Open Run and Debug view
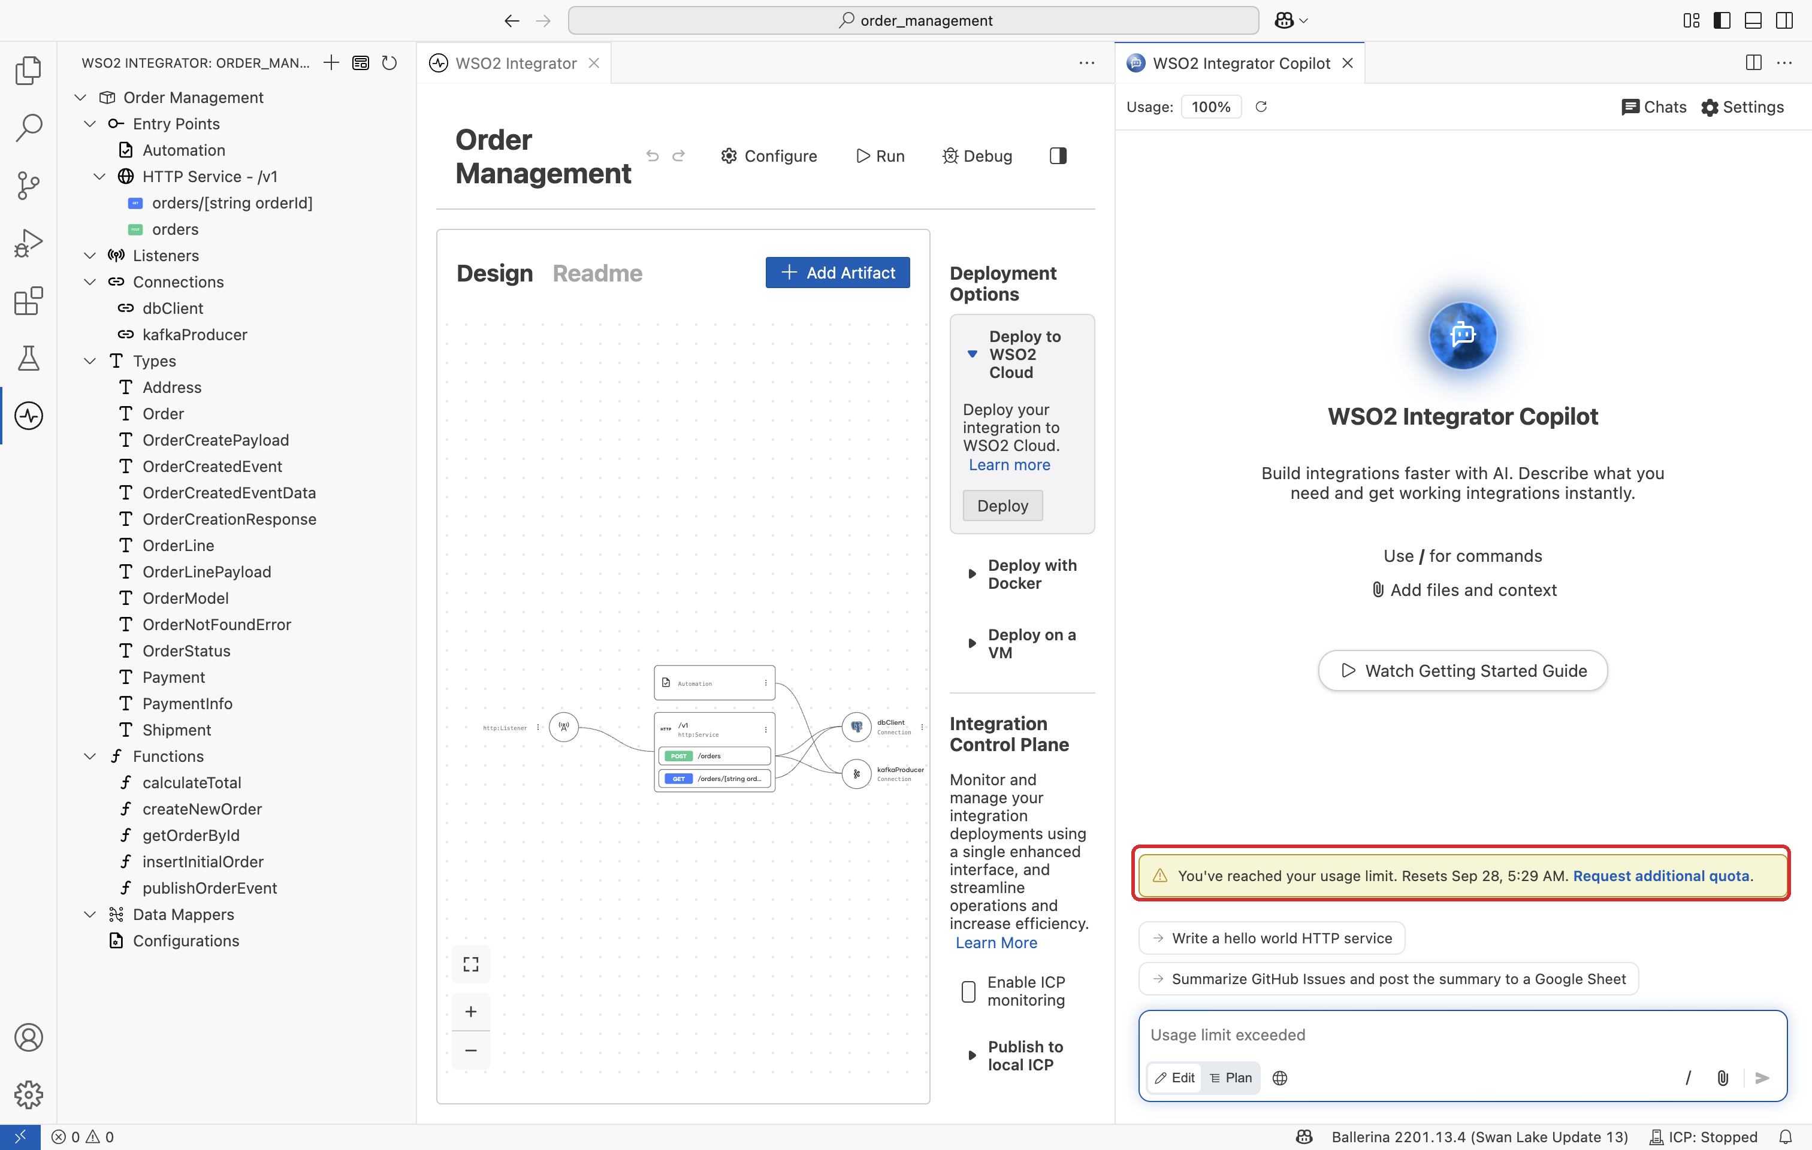This screenshot has width=1812, height=1150. pyautogui.click(x=28, y=243)
